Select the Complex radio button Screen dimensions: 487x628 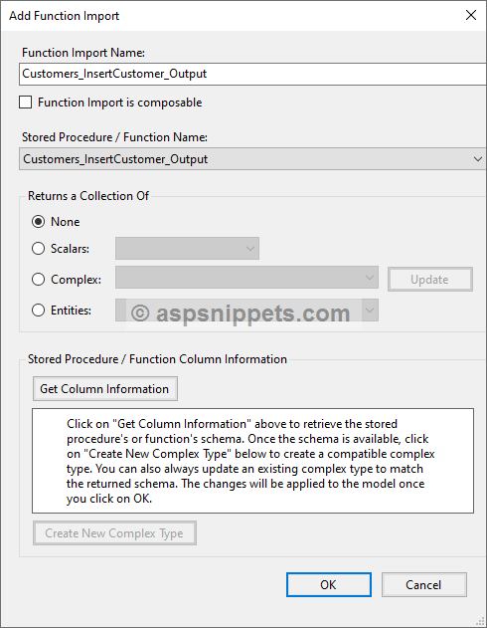coord(39,279)
